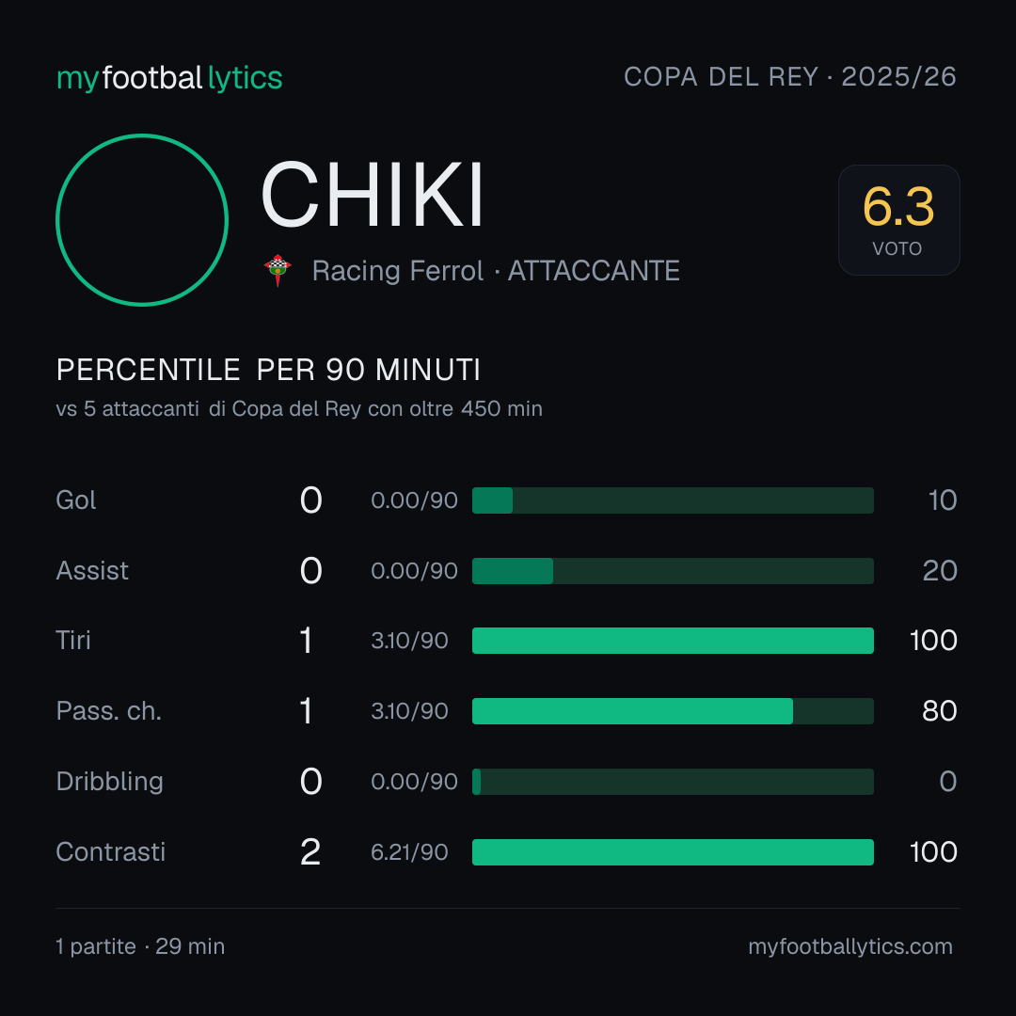1016x1016 pixels.
Task: Click the empty green player avatar circle
Action: pyautogui.click(x=142, y=220)
